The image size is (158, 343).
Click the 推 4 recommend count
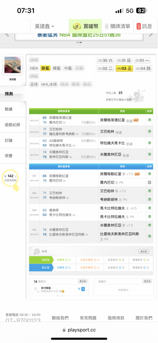(x=81, y=289)
